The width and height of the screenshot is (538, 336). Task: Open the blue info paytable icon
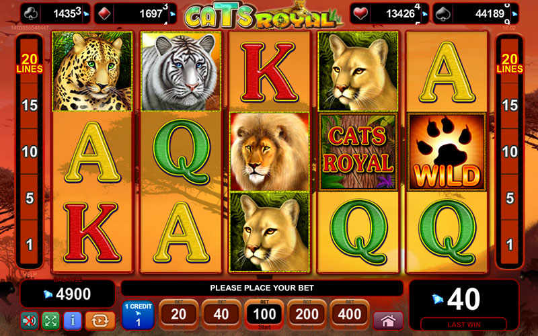tap(73, 321)
